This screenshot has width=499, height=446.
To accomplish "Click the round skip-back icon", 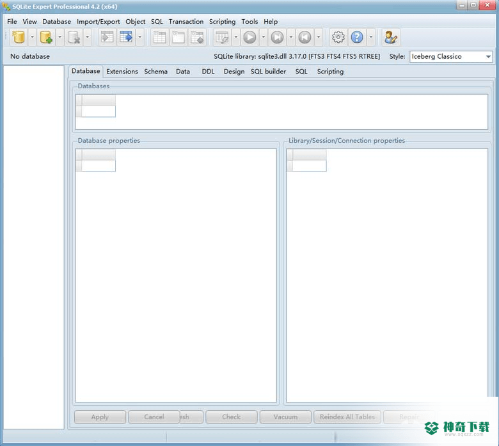I will pos(305,37).
